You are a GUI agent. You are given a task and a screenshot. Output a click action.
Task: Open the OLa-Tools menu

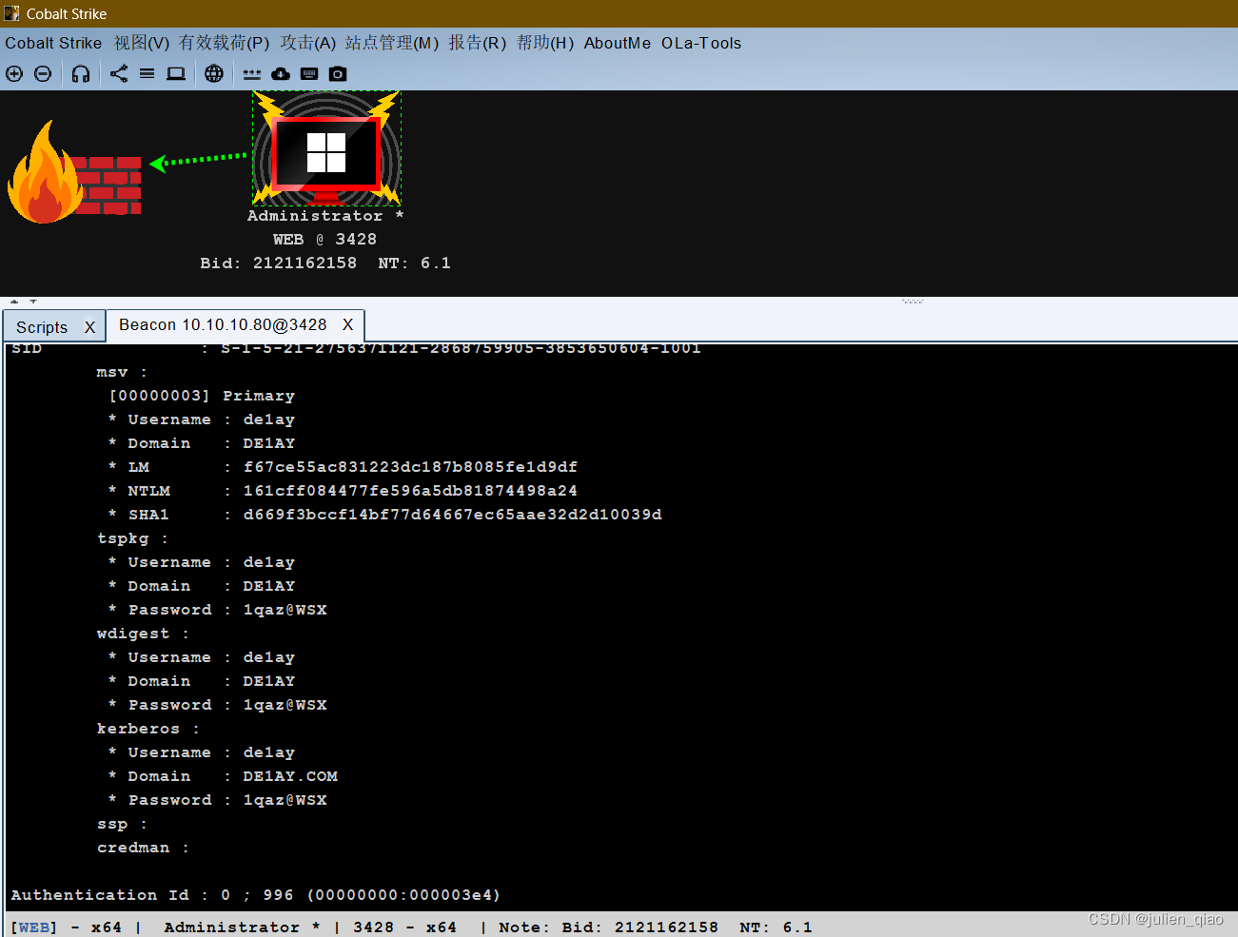pos(701,43)
